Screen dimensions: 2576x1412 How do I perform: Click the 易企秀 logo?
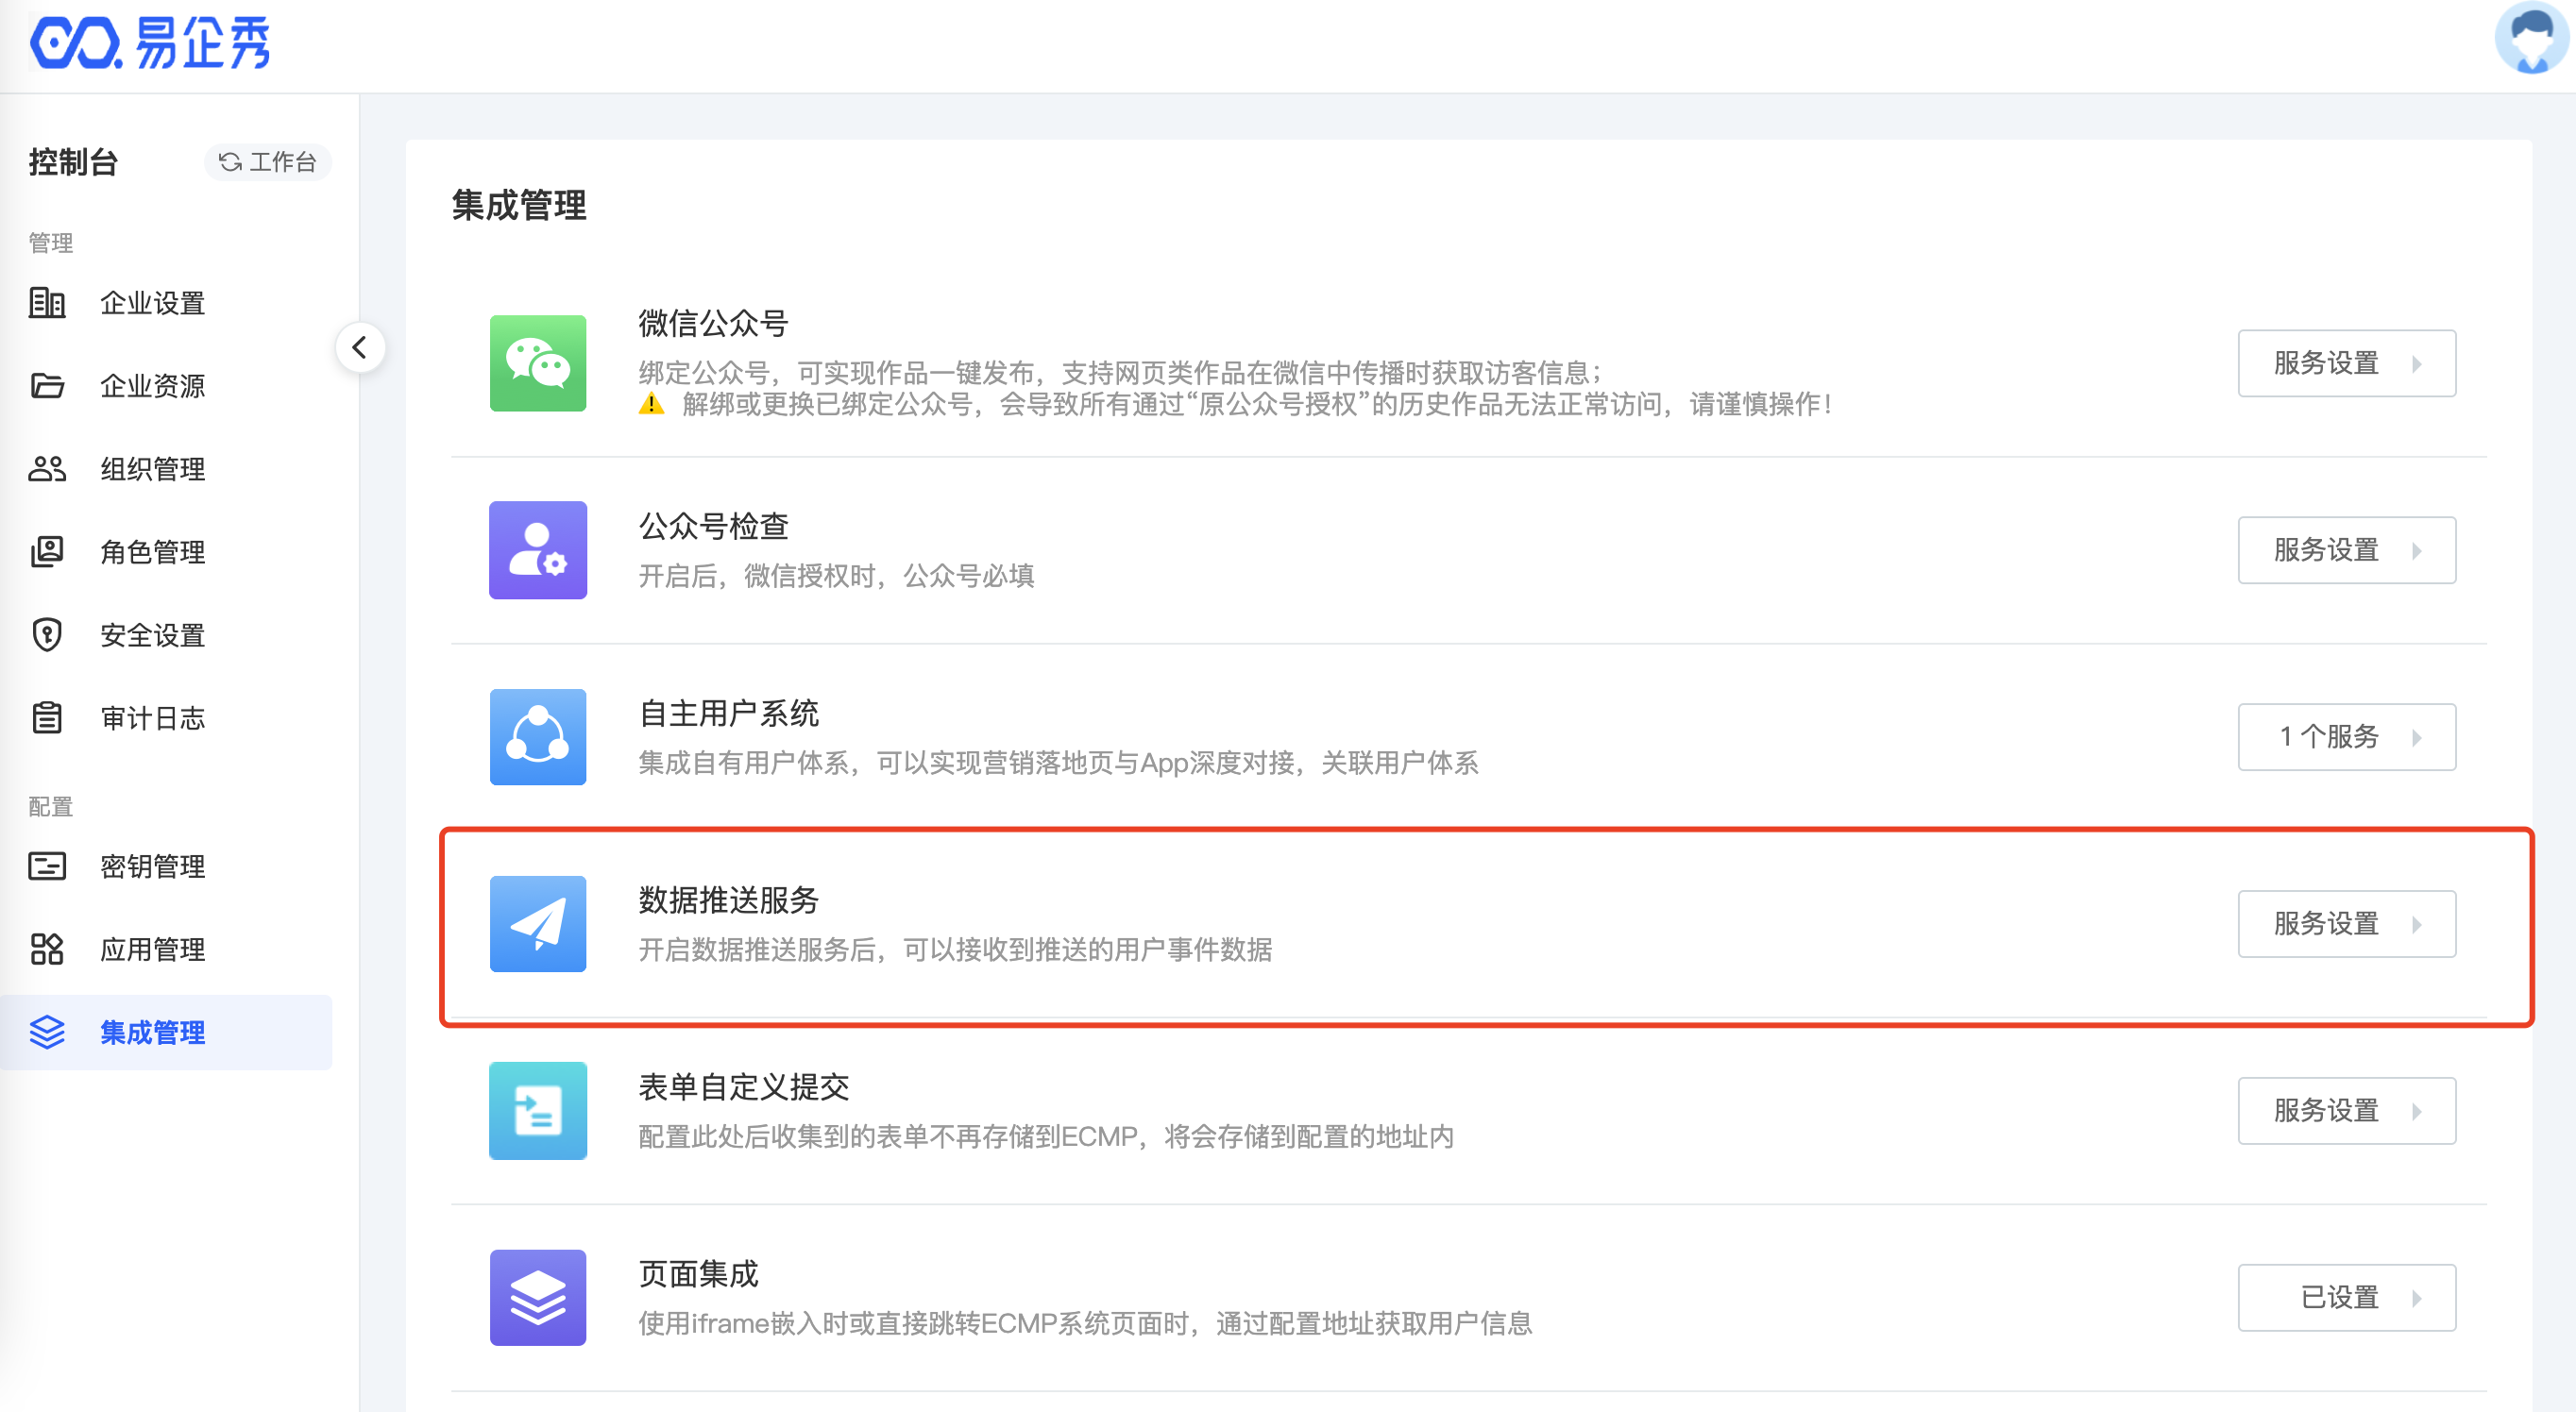150,44
